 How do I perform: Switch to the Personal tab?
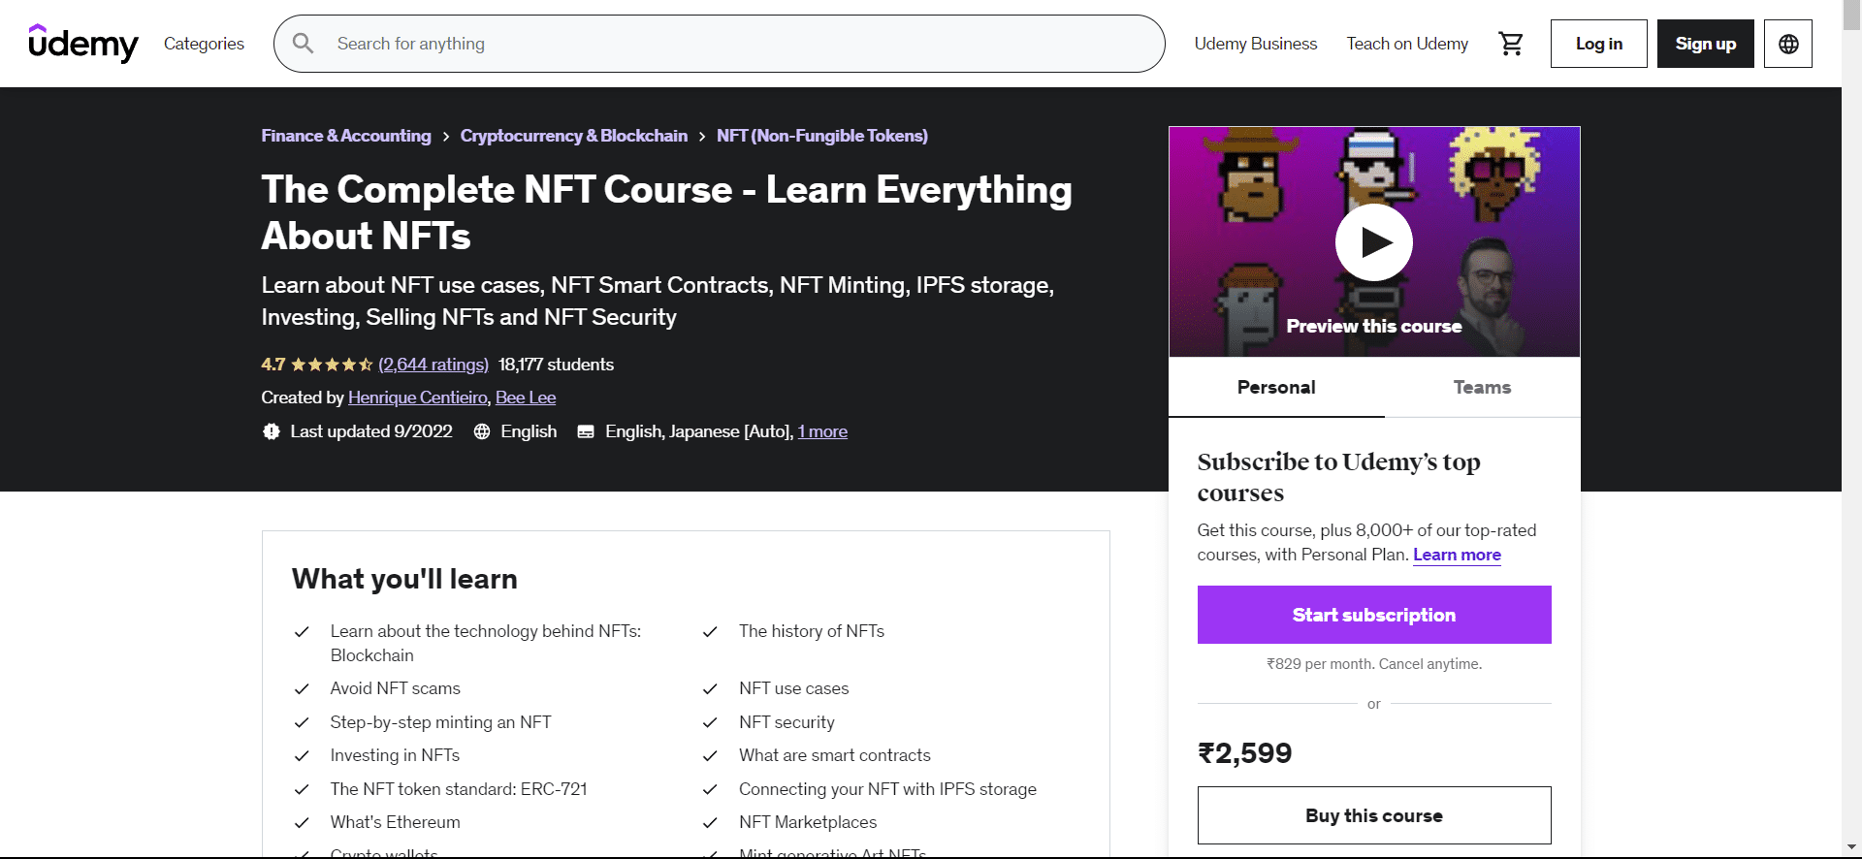pos(1276,388)
